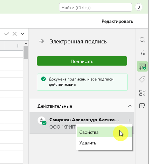Open the pivot table sidebar icon
149x164 pixels.
click(142, 106)
